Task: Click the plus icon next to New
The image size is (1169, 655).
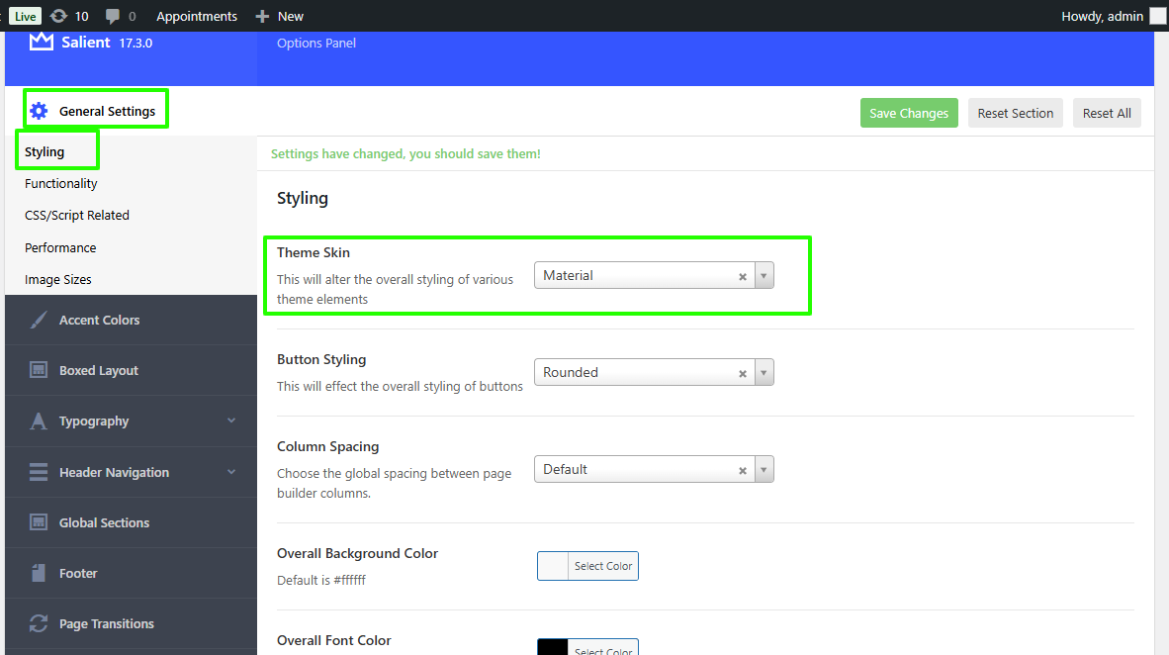Action: click(x=262, y=17)
